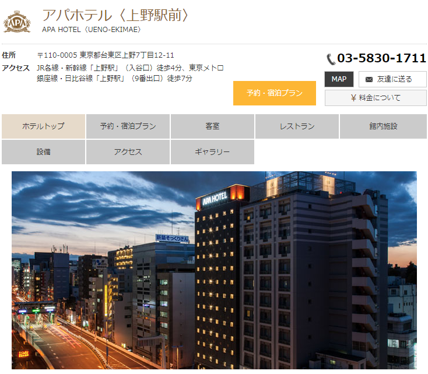This screenshot has height=374, width=428.
Task: View the ギャラリー tab
Action: 212,152
